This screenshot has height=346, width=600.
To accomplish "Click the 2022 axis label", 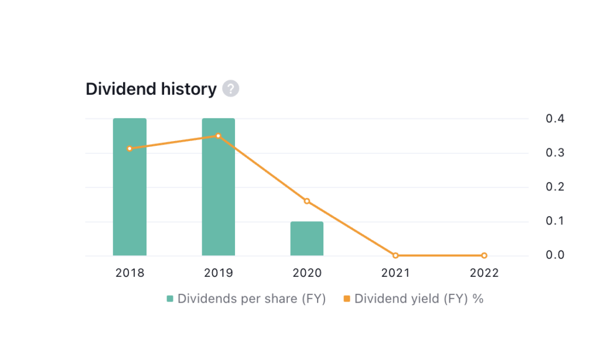I will click(x=485, y=273).
